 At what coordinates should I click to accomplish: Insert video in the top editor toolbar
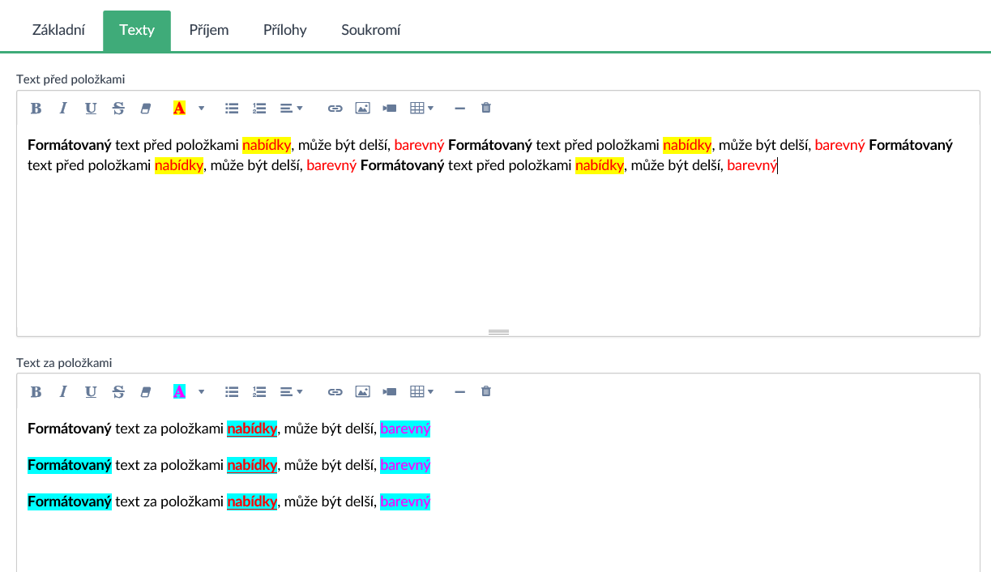(390, 108)
